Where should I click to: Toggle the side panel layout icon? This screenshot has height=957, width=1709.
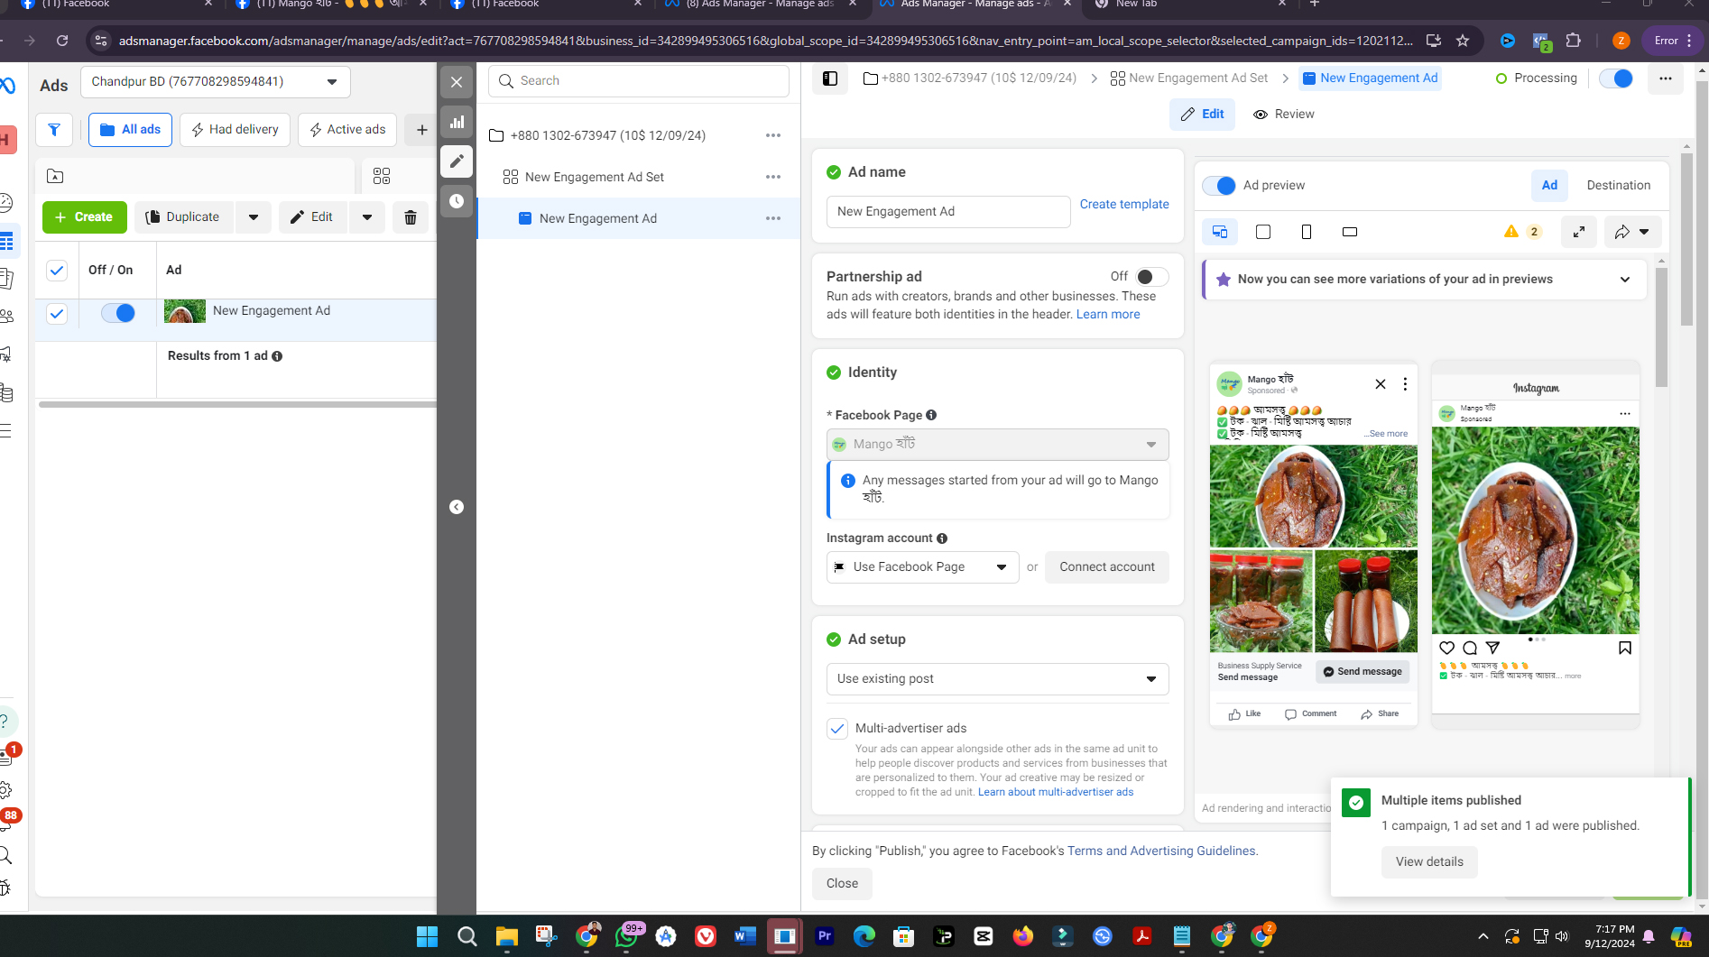pos(830,78)
